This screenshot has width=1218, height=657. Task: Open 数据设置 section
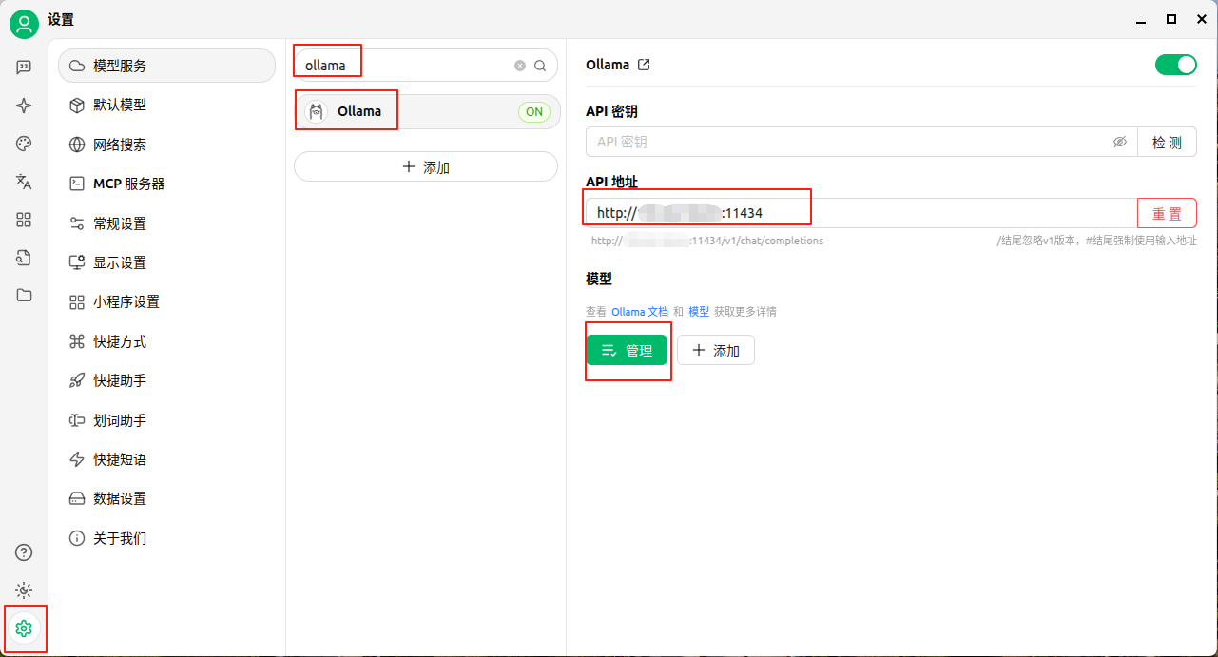tap(166, 498)
